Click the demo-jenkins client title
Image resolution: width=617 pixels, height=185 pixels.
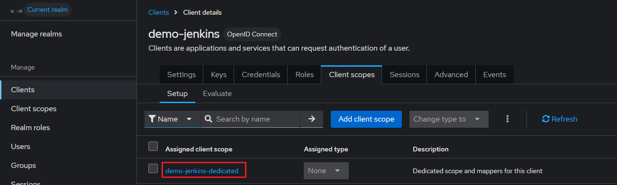tap(184, 34)
